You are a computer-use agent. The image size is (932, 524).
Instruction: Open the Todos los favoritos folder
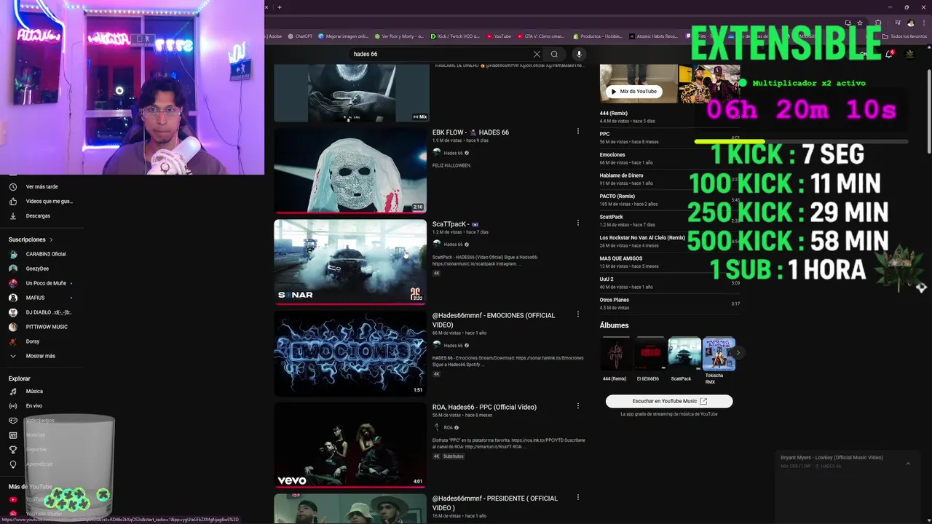904,36
